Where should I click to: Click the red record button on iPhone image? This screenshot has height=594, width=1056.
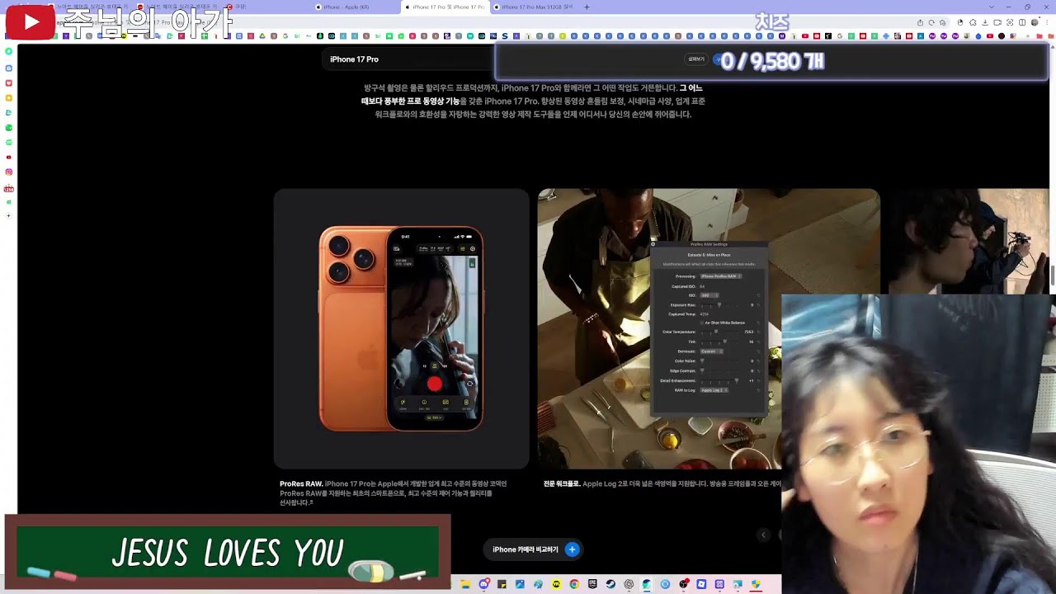click(x=435, y=384)
